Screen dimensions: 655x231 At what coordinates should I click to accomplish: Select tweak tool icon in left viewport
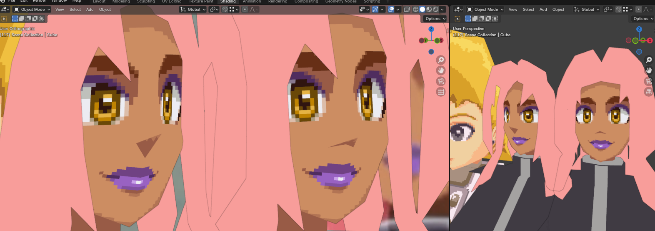(4, 19)
